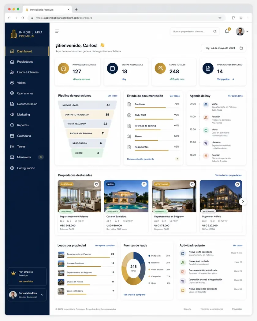
Task: Show the next featured properties with the arrow
Action: [243, 202]
